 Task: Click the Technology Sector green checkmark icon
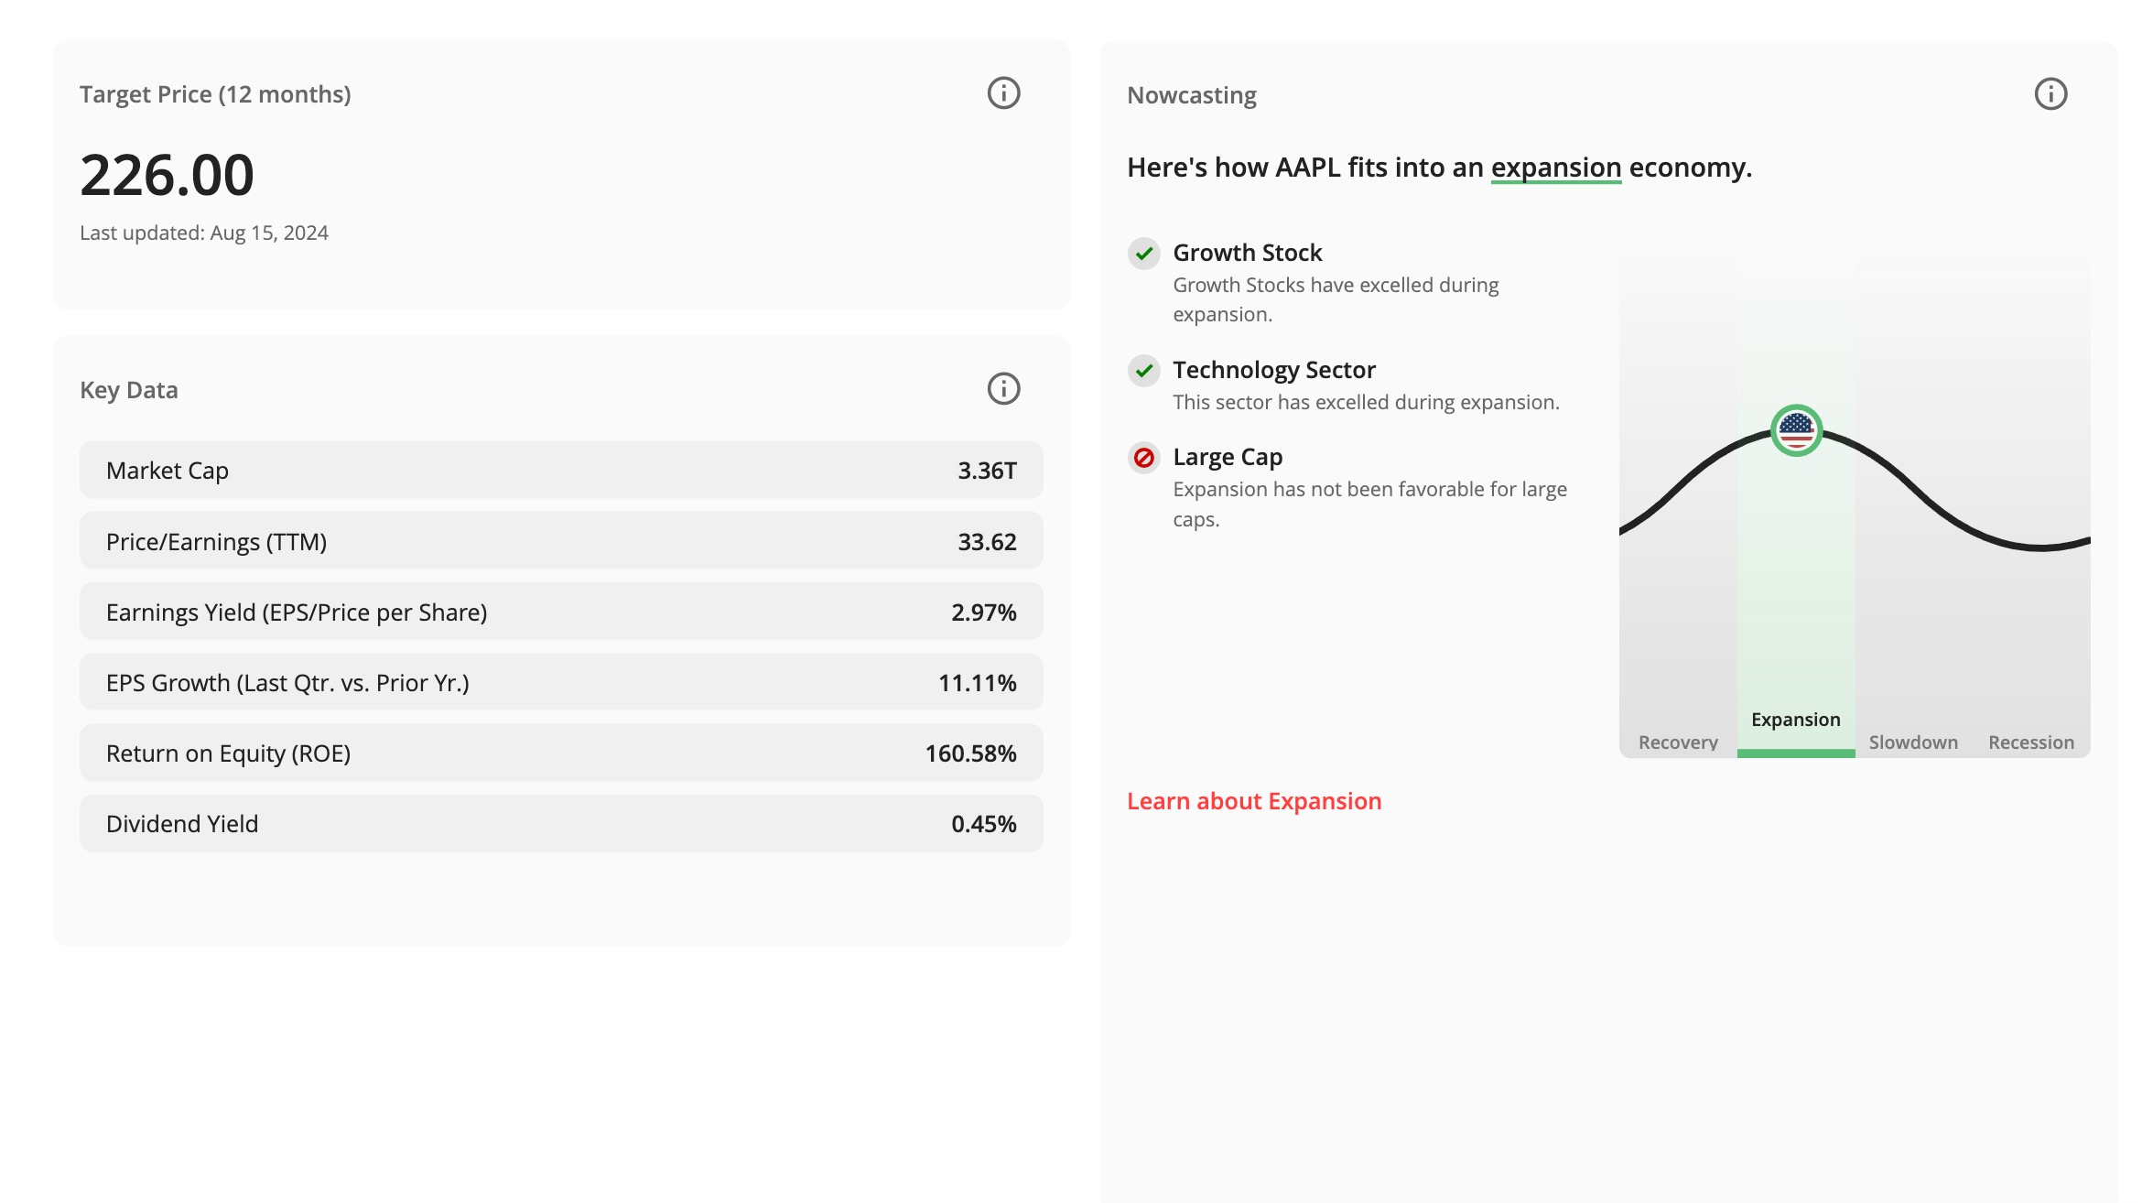pyautogui.click(x=1143, y=371)
